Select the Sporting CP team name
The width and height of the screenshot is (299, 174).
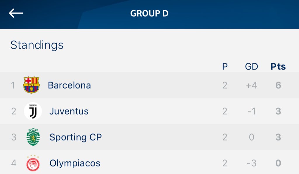[76, 137]
